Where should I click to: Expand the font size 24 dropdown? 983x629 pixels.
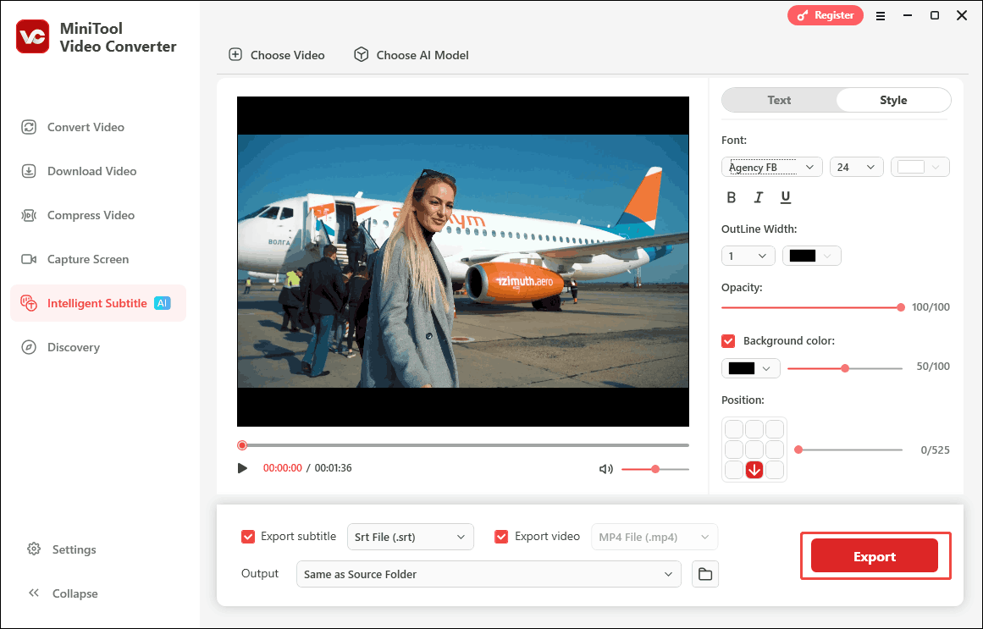pyautogui.click(x=856, y=167)
